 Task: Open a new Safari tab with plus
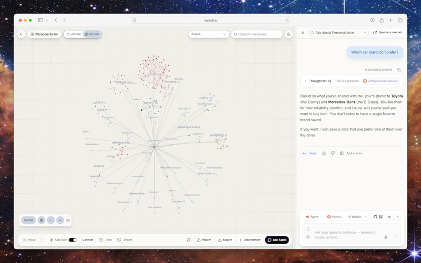tap(391, 20)
